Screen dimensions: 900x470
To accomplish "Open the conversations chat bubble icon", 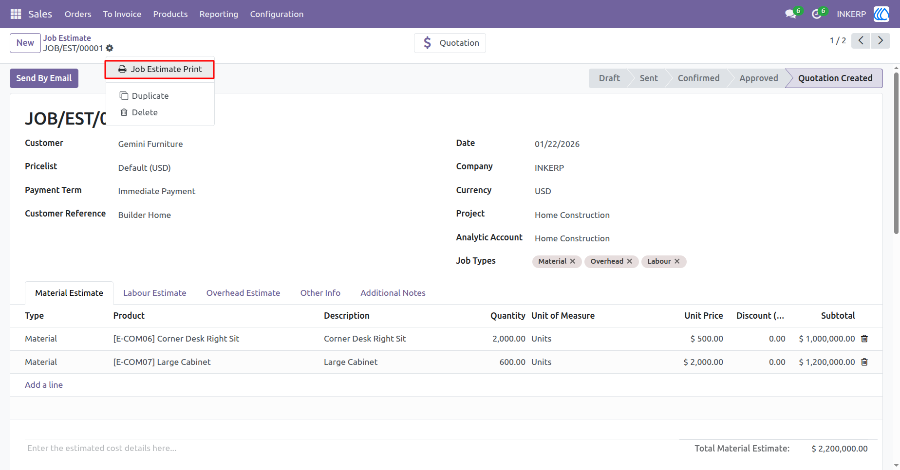I will click(x=791, y=14).
